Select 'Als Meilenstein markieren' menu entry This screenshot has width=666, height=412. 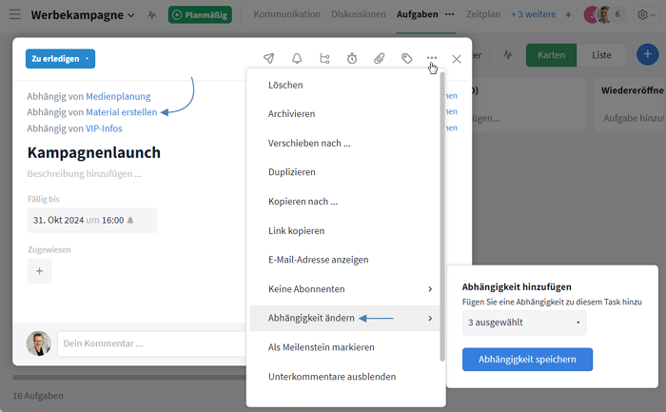(321, 347)
